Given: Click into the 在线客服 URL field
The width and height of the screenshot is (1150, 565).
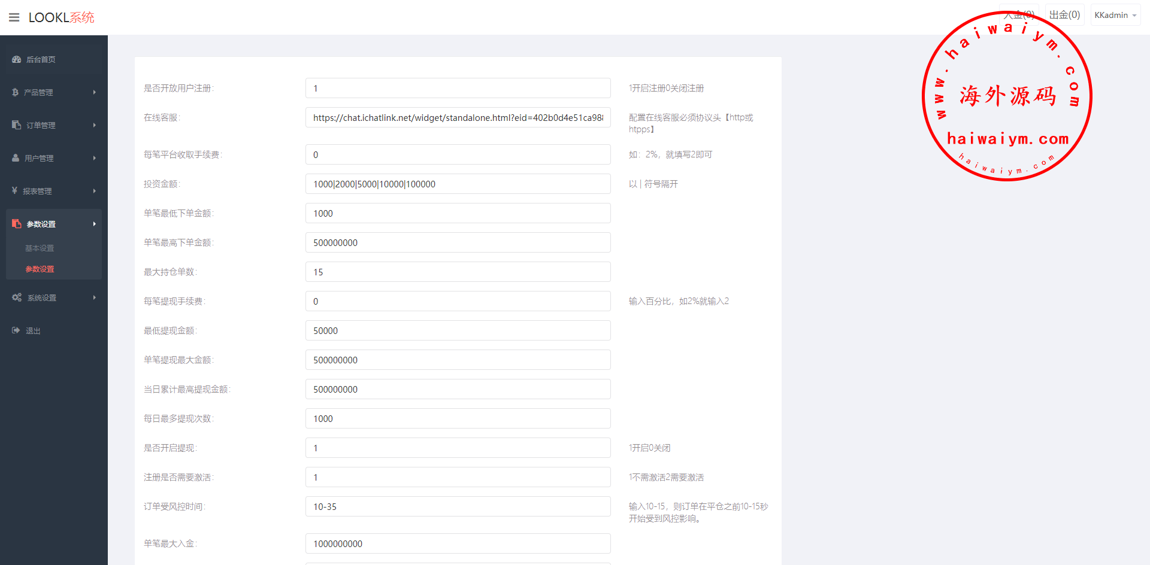Looking at the screenshot, I should 458,117.
